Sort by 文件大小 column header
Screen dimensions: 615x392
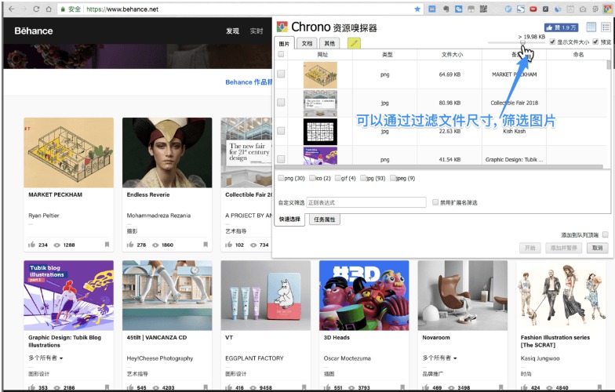[x=452, y=55]
